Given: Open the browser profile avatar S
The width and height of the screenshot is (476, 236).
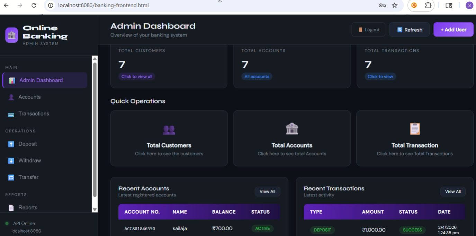Looking at the screenshot, I should click(x=469, y=6).
